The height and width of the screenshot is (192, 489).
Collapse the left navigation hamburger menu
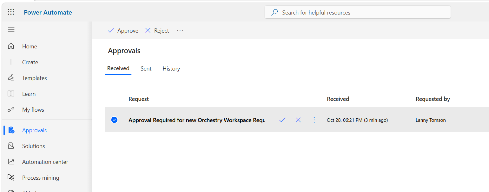[x=11, y=30]
